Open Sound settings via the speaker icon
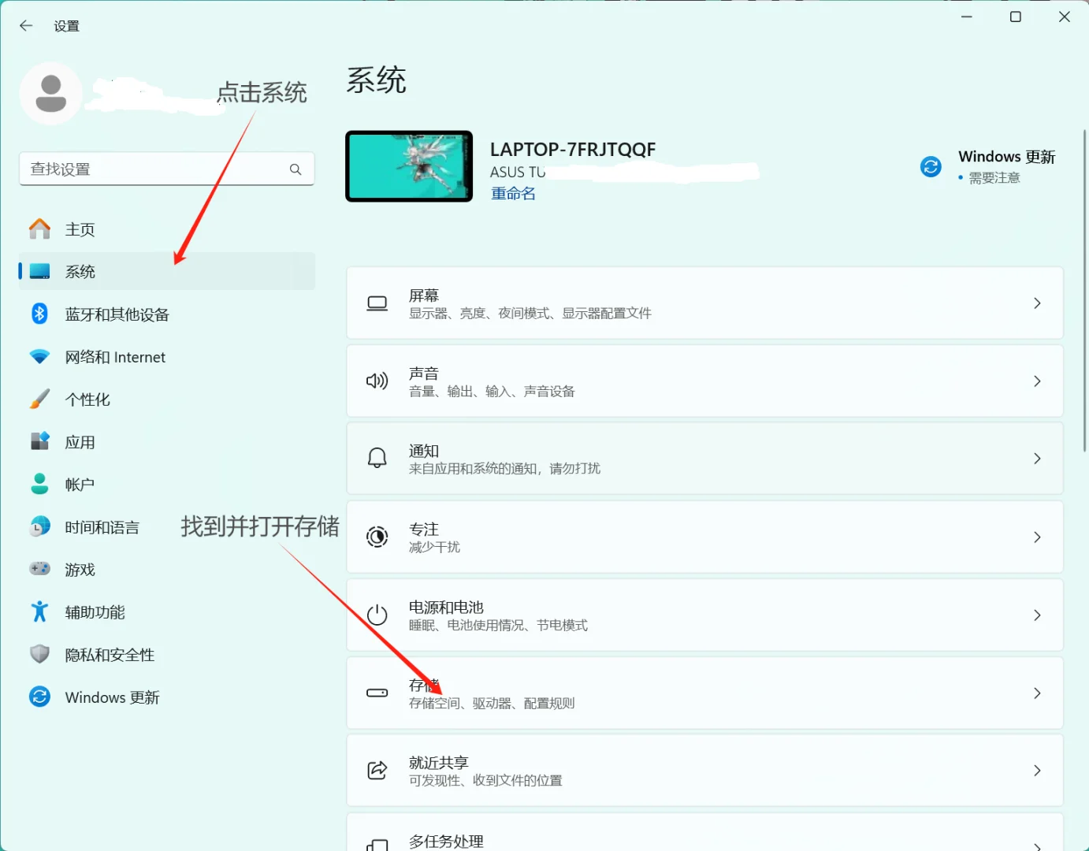The width and height of the screenshot is (1089, 851). click(377, 381)
